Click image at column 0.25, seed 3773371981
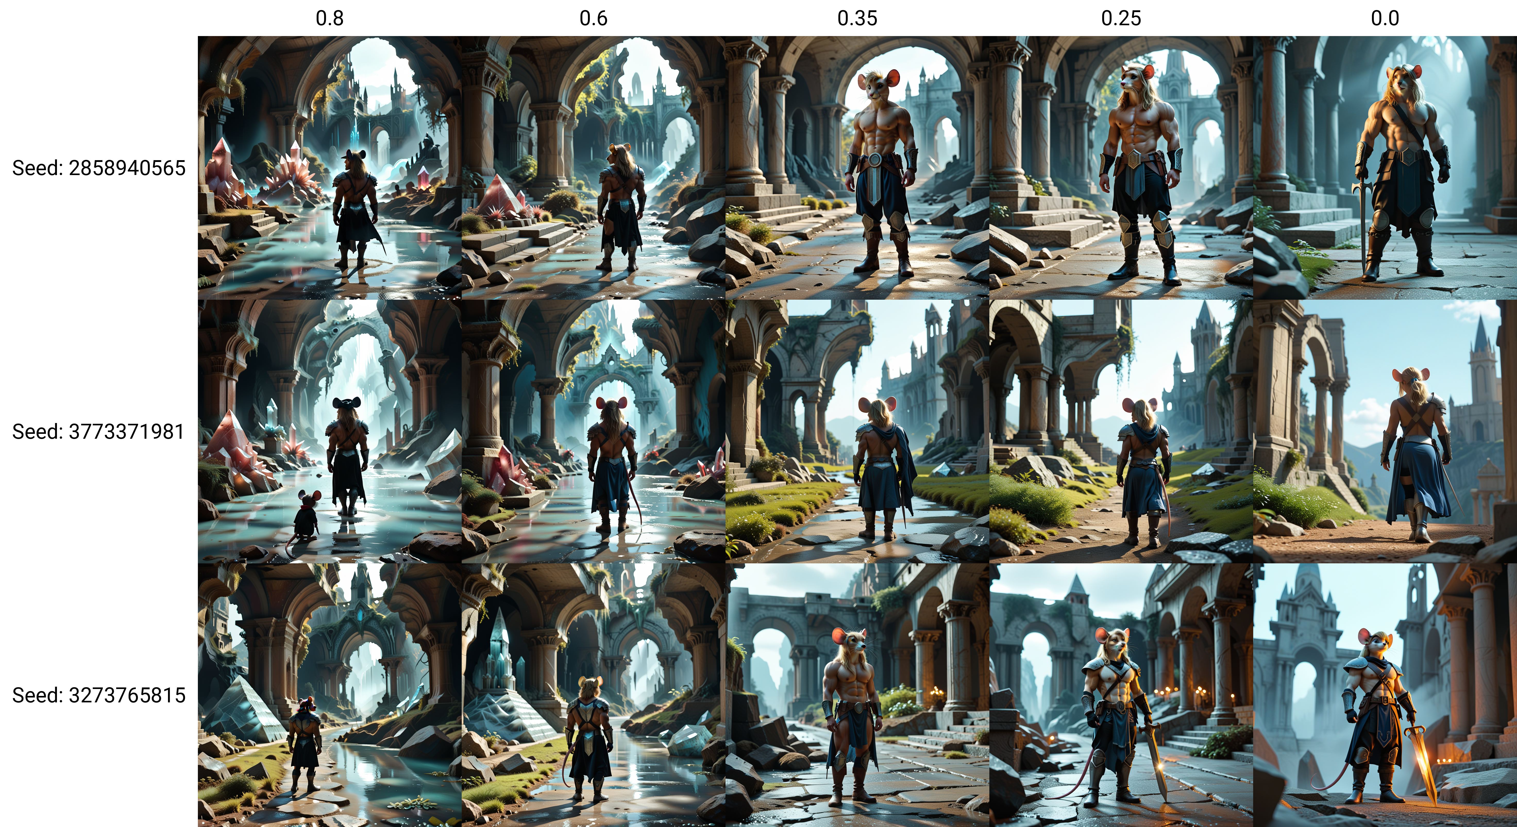 [x=1121, y=432]
